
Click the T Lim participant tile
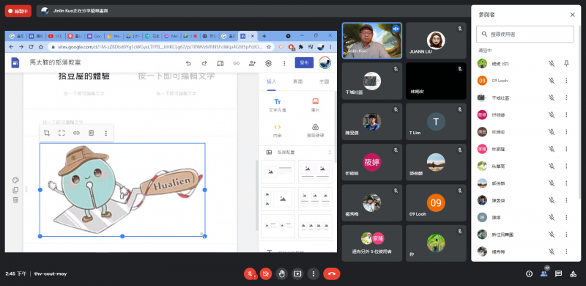(x=436, y=122)
